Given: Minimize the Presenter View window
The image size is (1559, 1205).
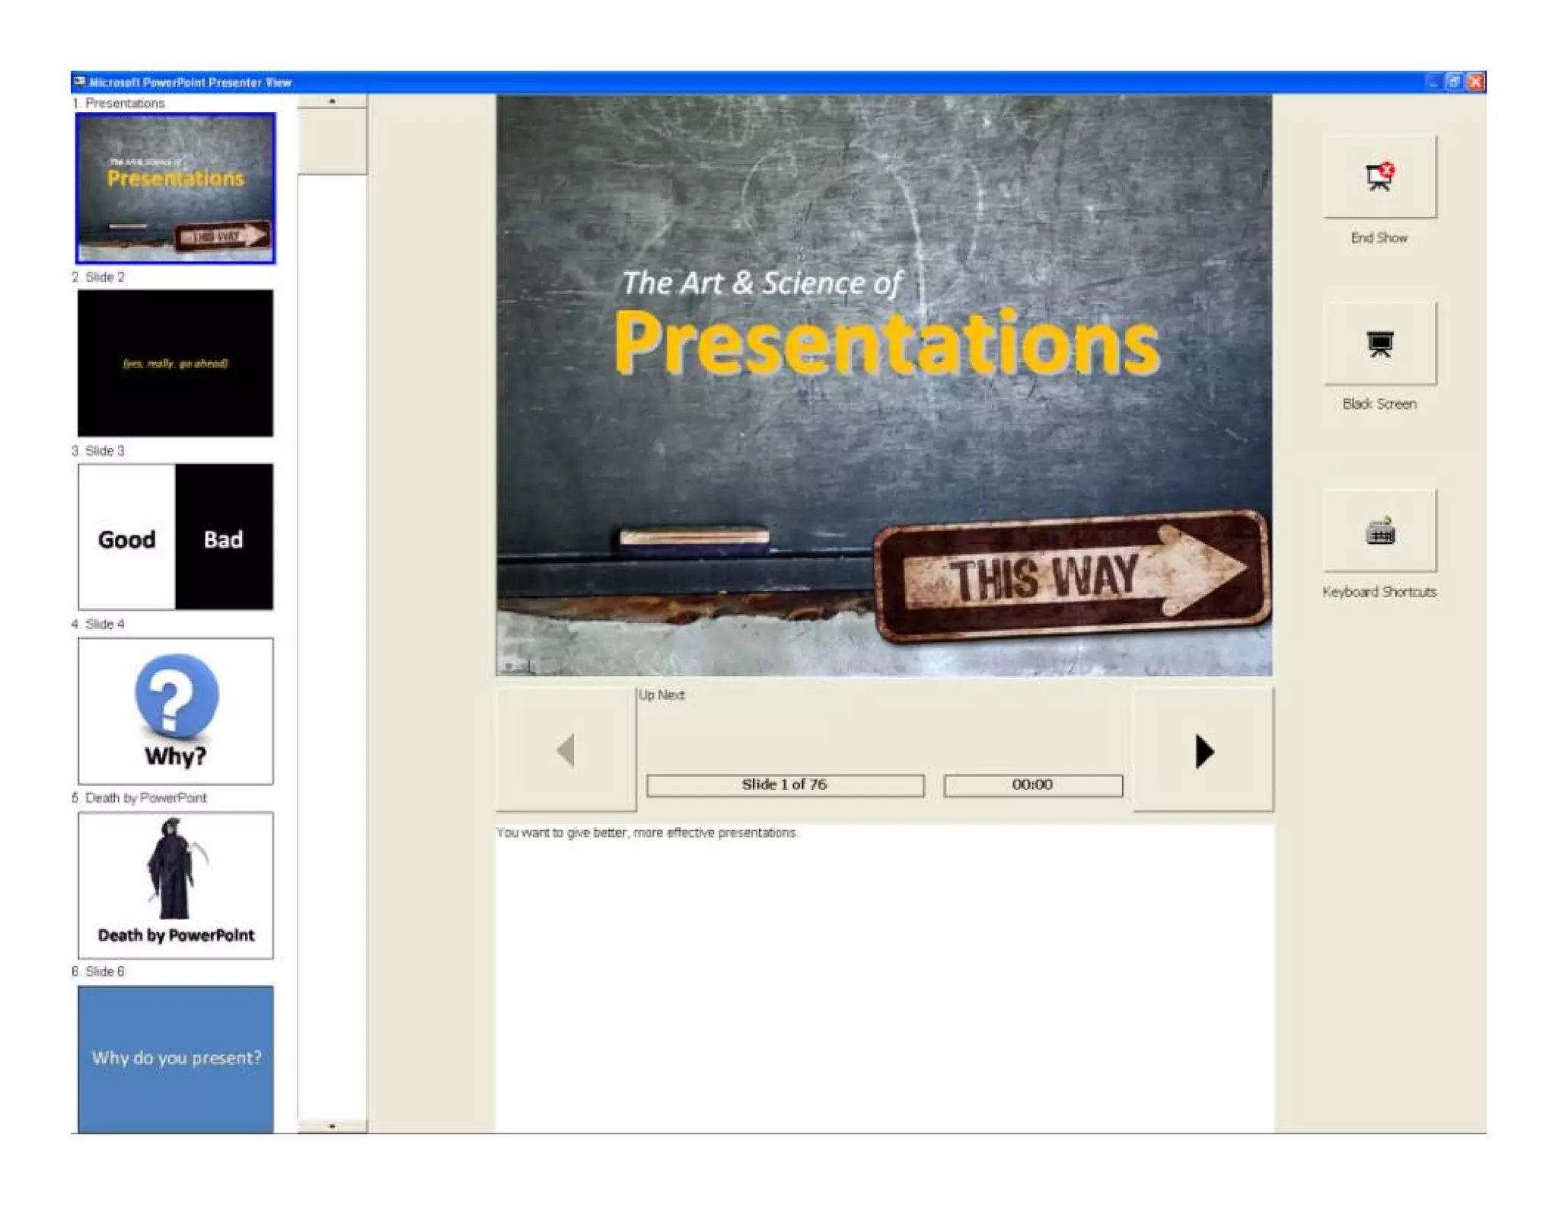Looking at the screenshot, I should click(x=1432, y=82).
